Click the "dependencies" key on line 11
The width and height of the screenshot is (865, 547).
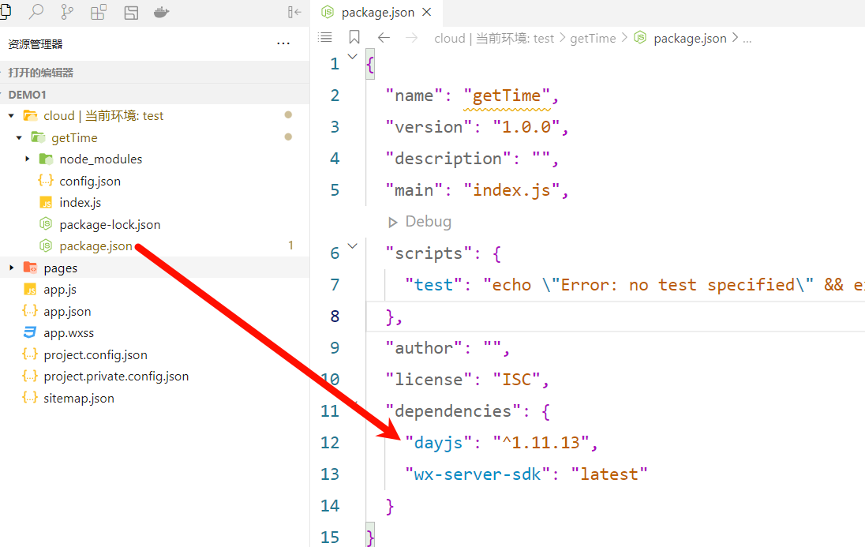[x=453, y=411]
